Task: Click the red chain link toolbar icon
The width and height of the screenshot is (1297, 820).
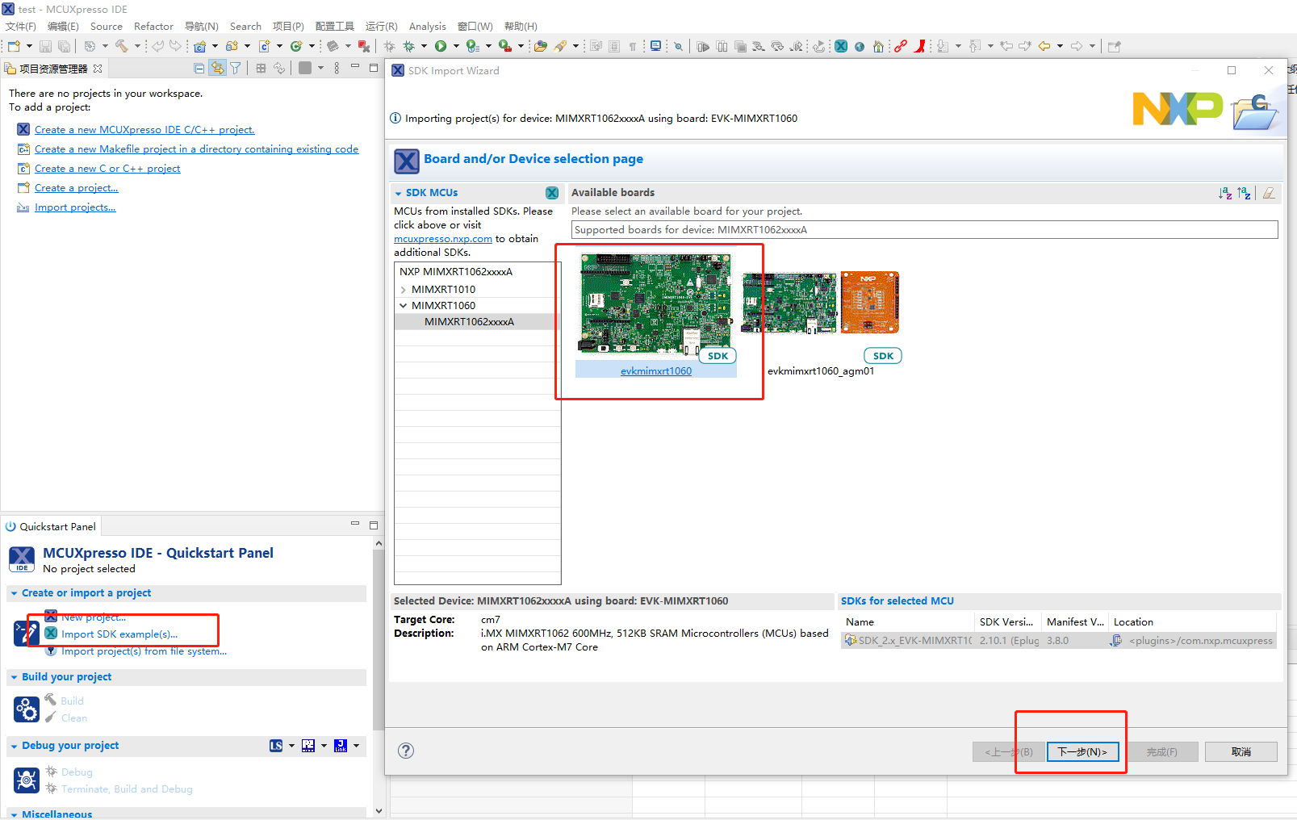Action: [x=901, y=46]
